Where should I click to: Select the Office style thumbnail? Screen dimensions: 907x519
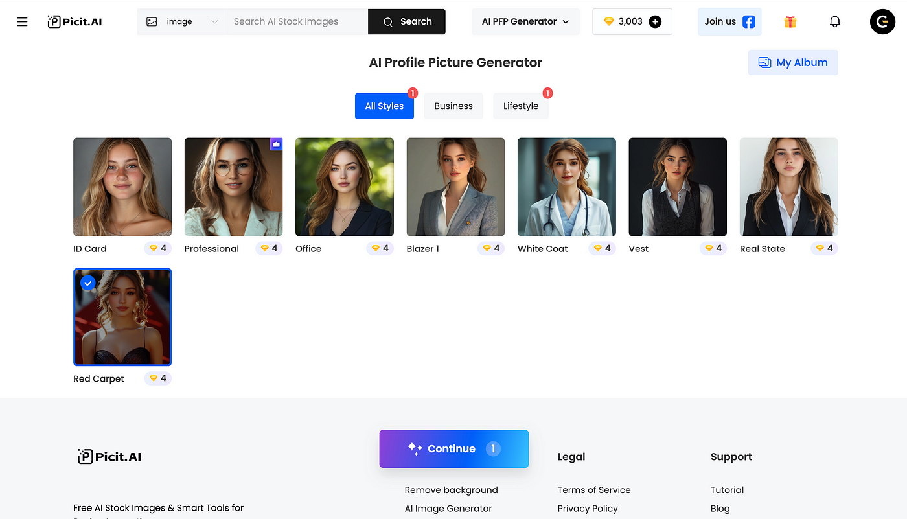pyautogui.click(x=345, y=187)
